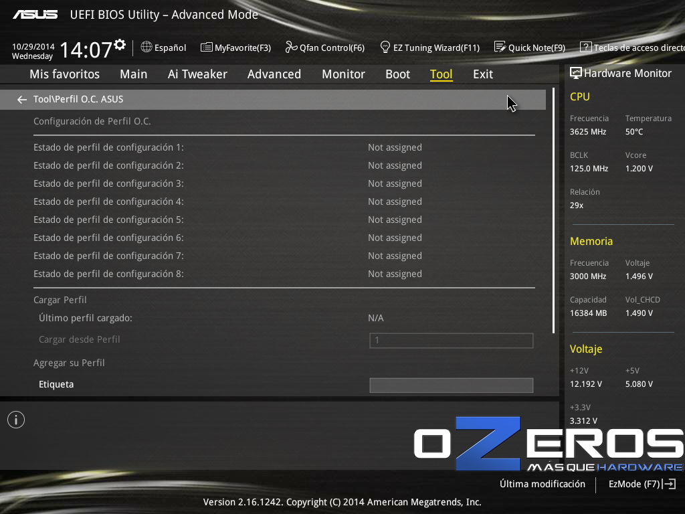Click the Cargar Perfil heading
Viewport: 685px width, 514px height.
pyautogui.click(x=60, y=300)
